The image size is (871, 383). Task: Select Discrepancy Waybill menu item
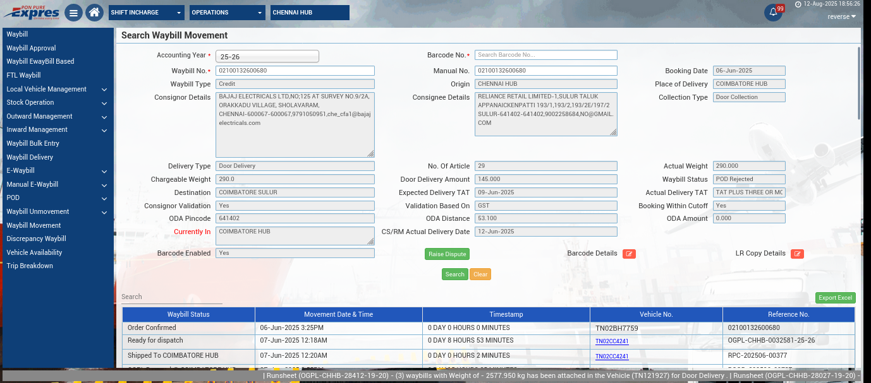(x=36, y=239)
